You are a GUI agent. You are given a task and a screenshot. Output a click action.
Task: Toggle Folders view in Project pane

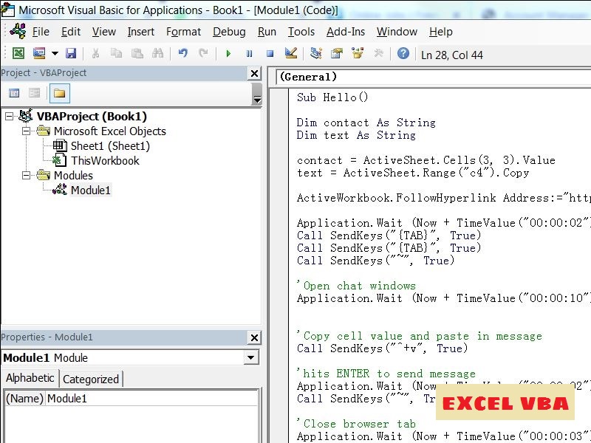point(60,93)
